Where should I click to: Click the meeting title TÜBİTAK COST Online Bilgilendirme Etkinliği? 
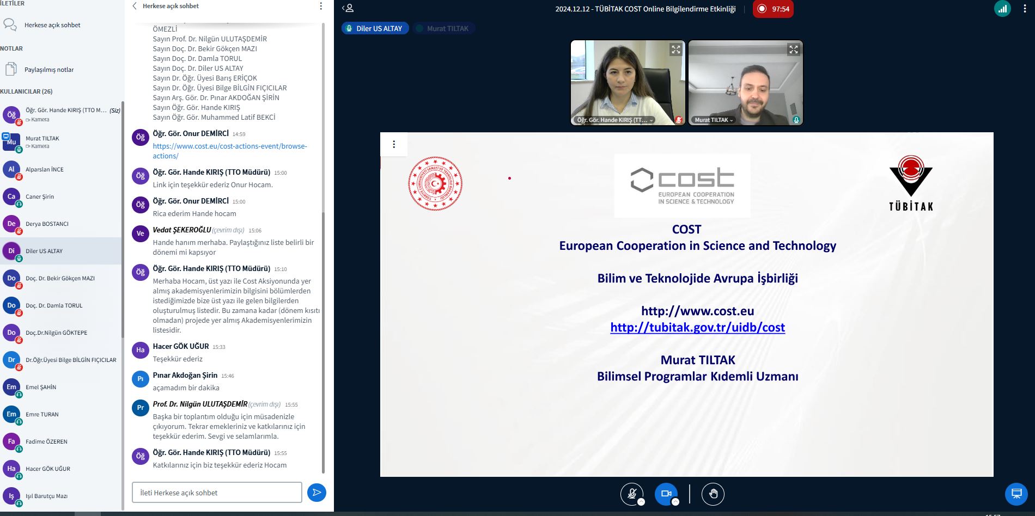pos(645,9)
